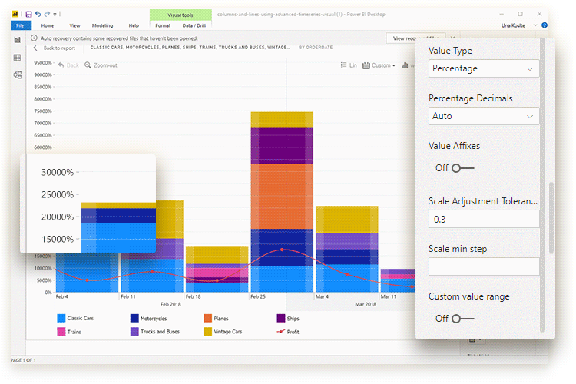Click the Profit line point on Feb 25
The image size is (576, 384).
tap(282, 250)
